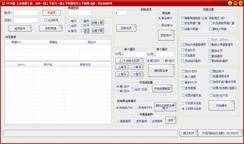Check the 全选/全不选 checkbox
Image resolution: width=244 pixels, height=144 pixels.
coord(211,95)
